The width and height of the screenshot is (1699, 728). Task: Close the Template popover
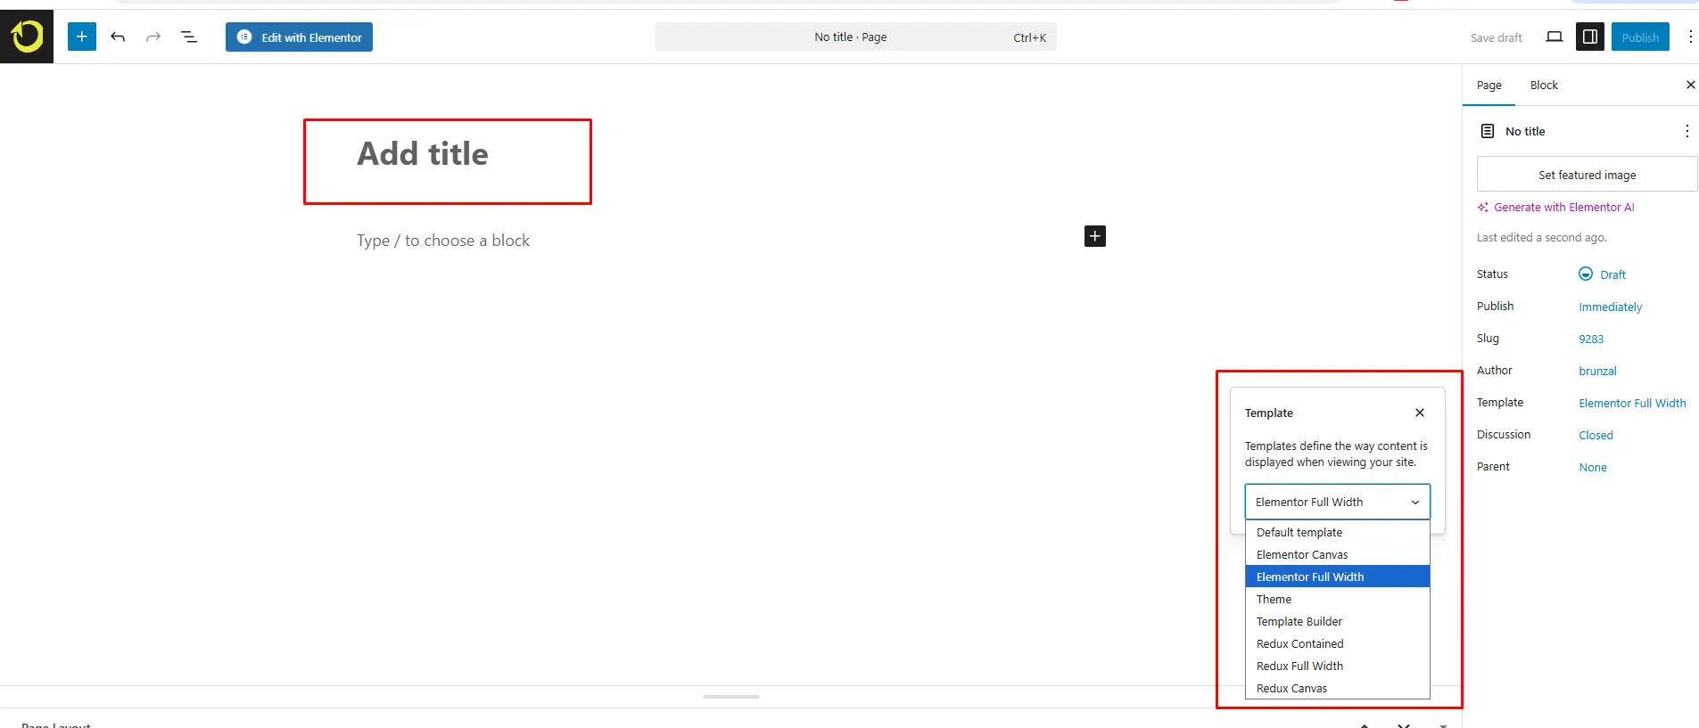(1420, 413)
